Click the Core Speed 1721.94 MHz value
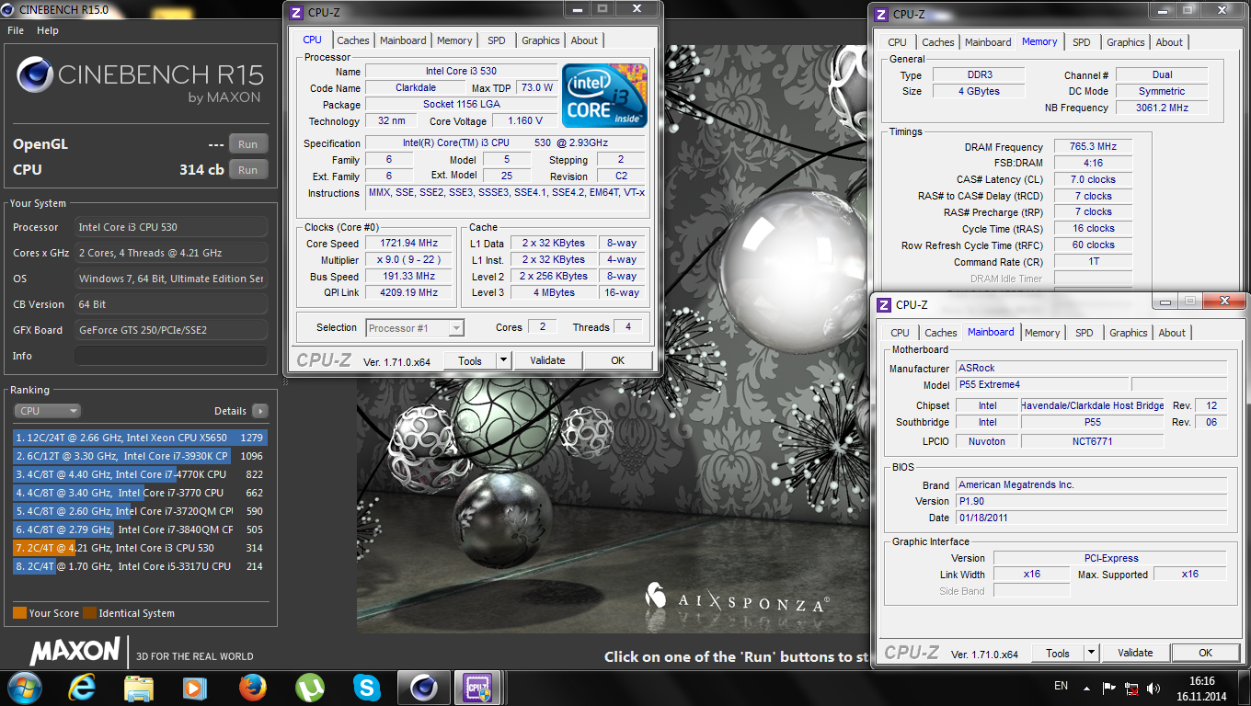This screenshot has width=1251, height=706. (x=409, y=244)
